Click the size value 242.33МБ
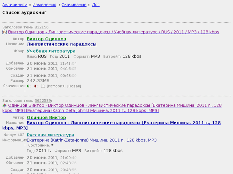 38,81
